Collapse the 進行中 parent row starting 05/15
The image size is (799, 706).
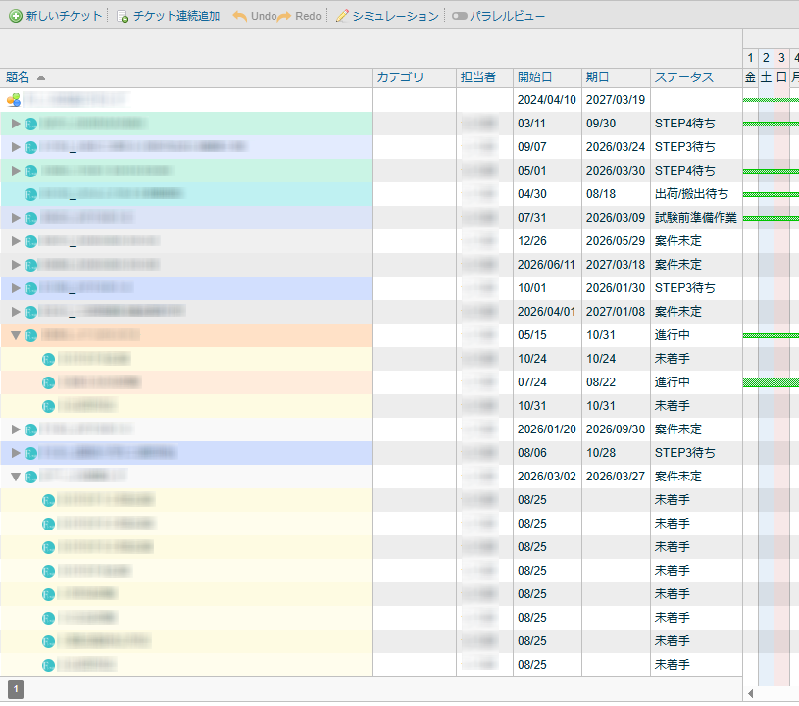[x=16, y=335]
